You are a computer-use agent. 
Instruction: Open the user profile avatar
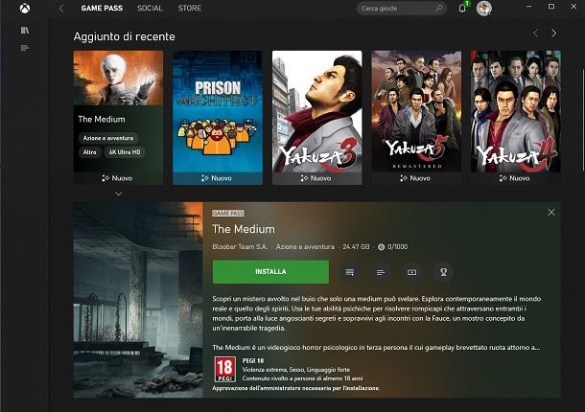tap(484, 9)
